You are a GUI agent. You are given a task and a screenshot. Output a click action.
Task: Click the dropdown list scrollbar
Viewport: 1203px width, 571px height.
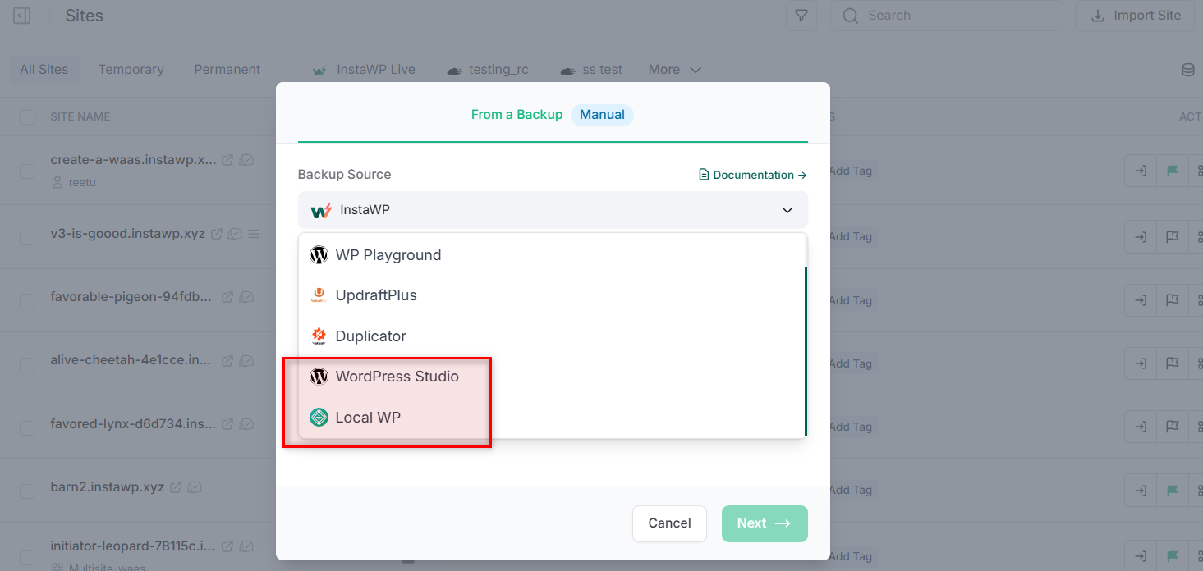coord(806,351)
